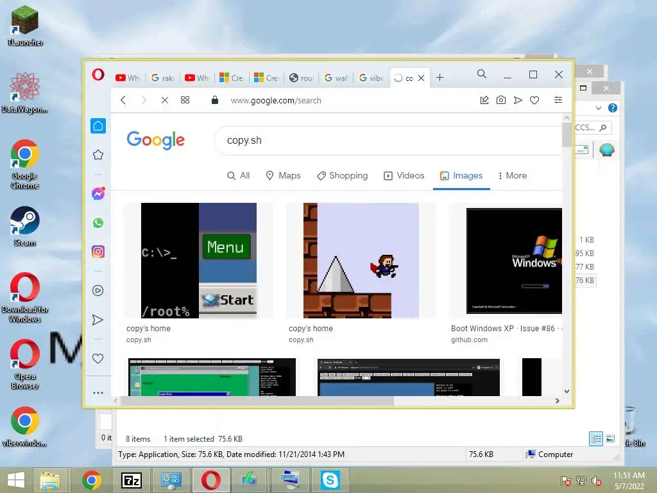Select the Images results tab
The image size is (657, 493).
point(461,176)
